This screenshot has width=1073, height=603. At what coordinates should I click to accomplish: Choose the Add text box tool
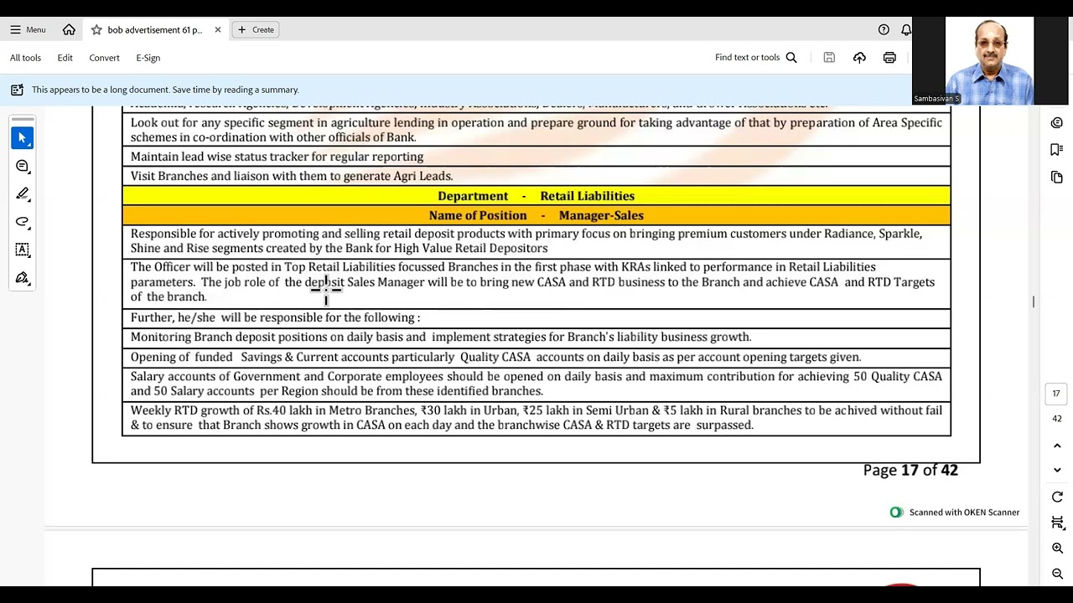pos(23,250)
